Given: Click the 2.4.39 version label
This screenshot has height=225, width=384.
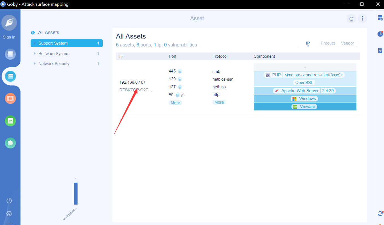Looking at the screenshot, I should (x=328, y=91).
